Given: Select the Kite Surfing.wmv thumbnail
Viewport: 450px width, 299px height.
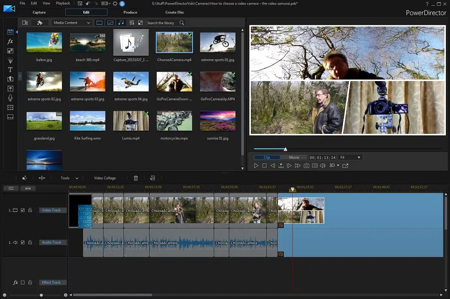Looking at the screenshot, I should [87, 121].
